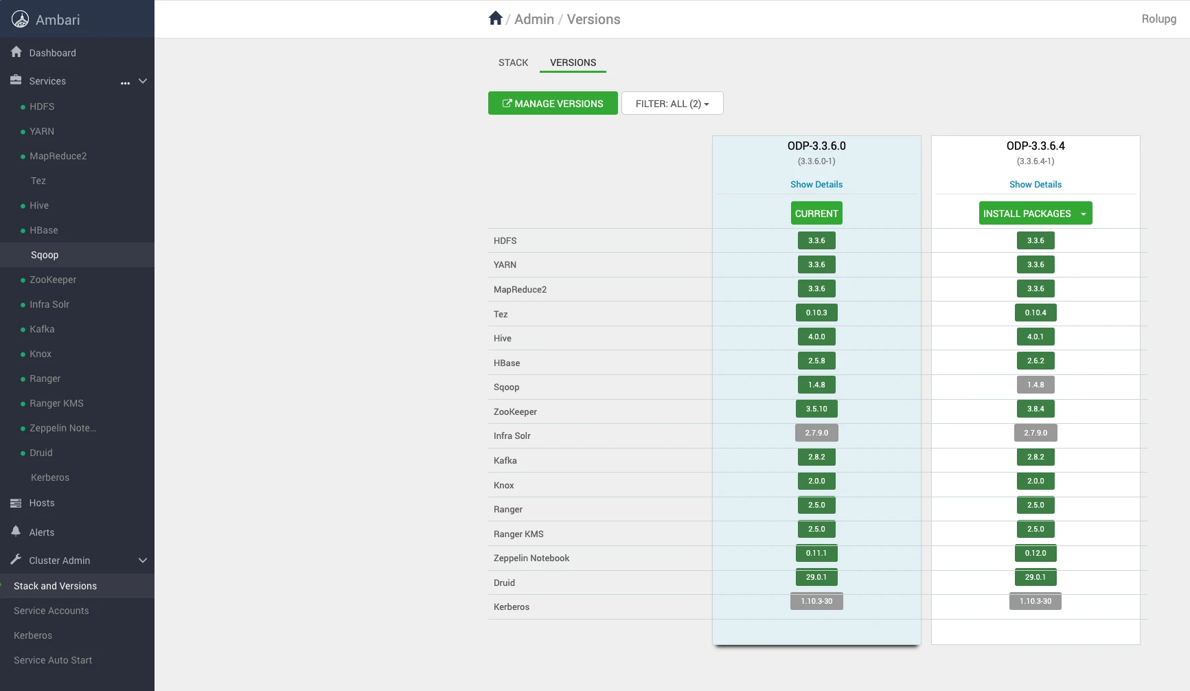This screenshot has height=691, width=1190.
Task: Click the Infra Solr row label in table
Action: point(512,435)
